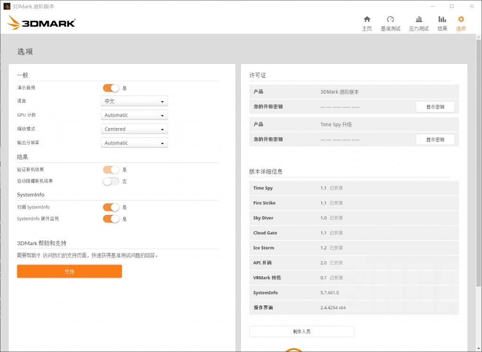Screen dimensions: 482x352
Task: Open the 选项 settings page
Action: point(460,23)
